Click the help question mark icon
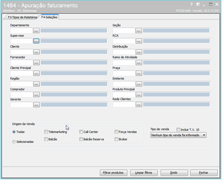 pos(192,4)
